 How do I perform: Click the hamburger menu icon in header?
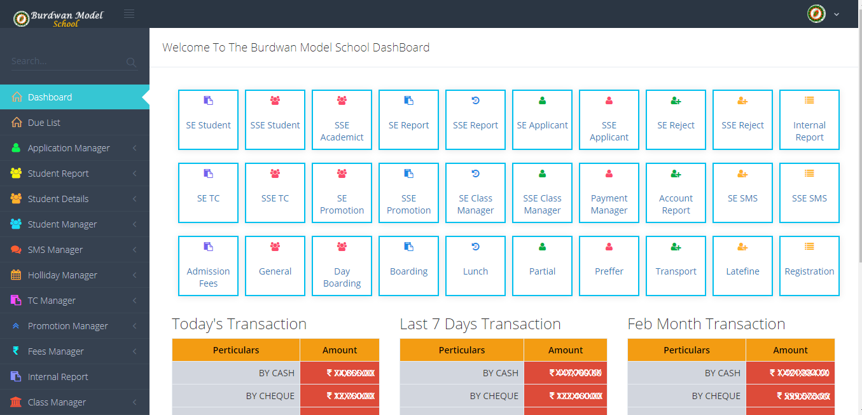pos(129,13)
